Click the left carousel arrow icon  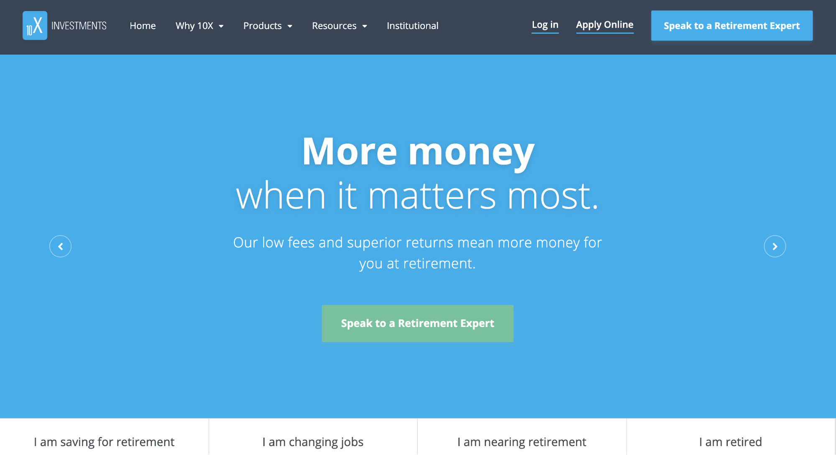pos(61,246)
